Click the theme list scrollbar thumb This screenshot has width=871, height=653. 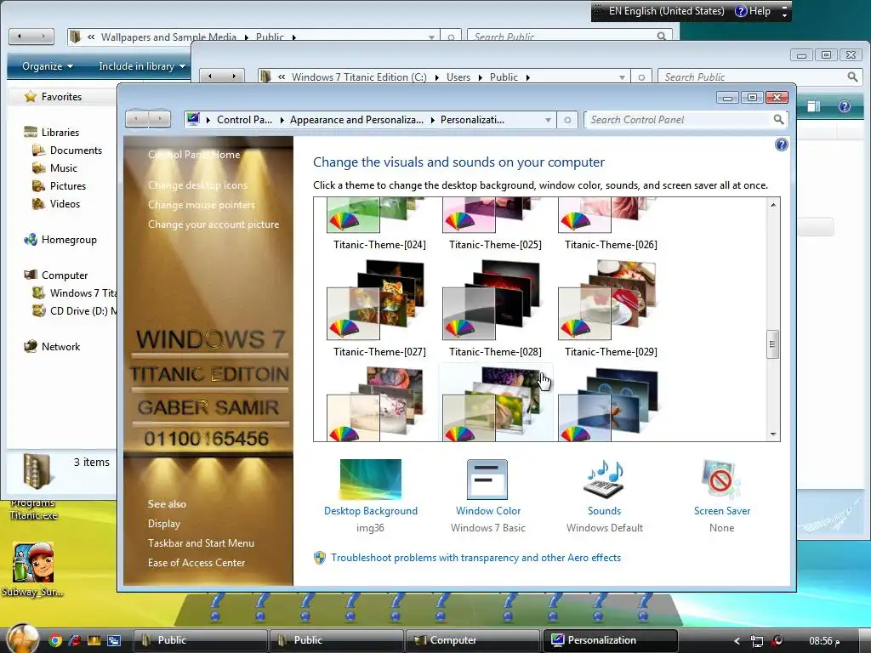tap(772, 344)
